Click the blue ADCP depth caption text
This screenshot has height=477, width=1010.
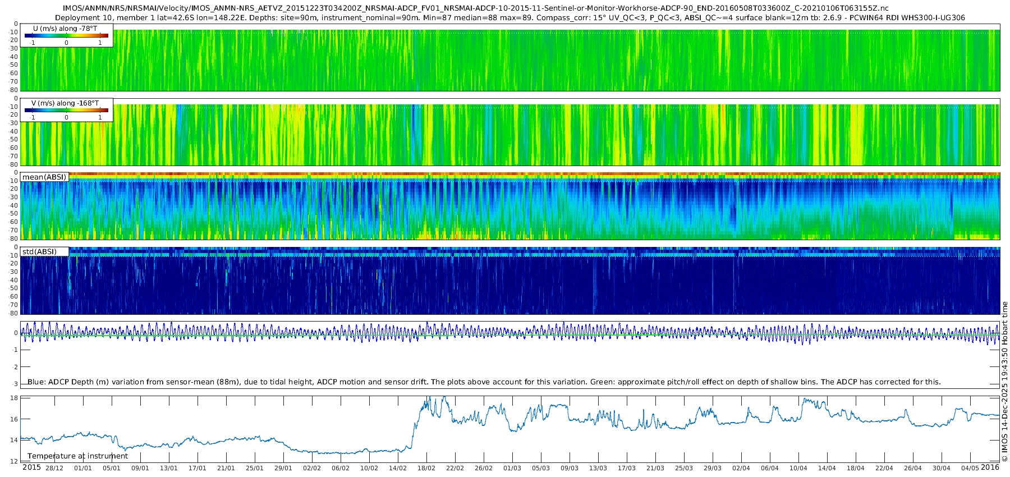484,382
